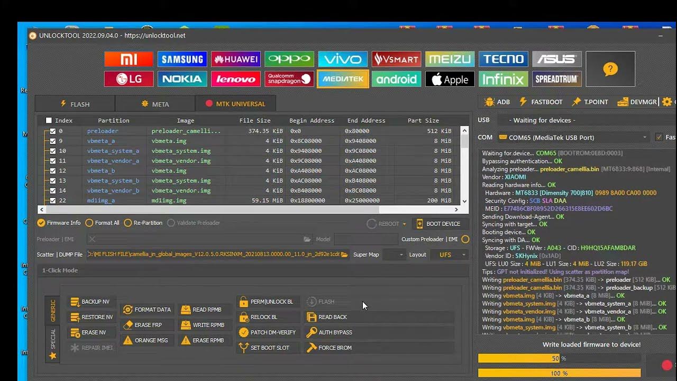Open the DEVMGR tab
The height and width of the screenshot is (381, 677).
point(637,102)
